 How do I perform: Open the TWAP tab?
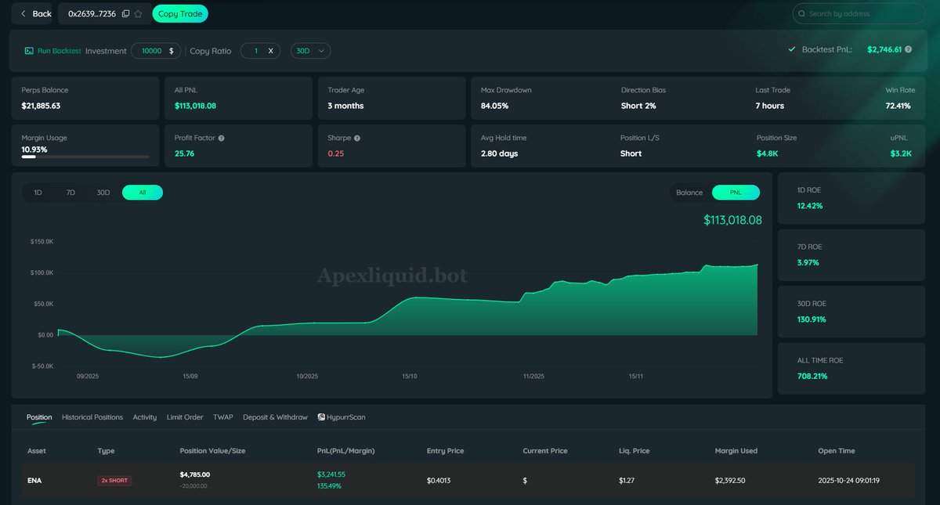coord(223,417)
